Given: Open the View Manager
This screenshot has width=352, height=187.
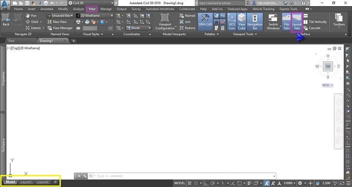Looking at the screenshot, I should [60, 28].
